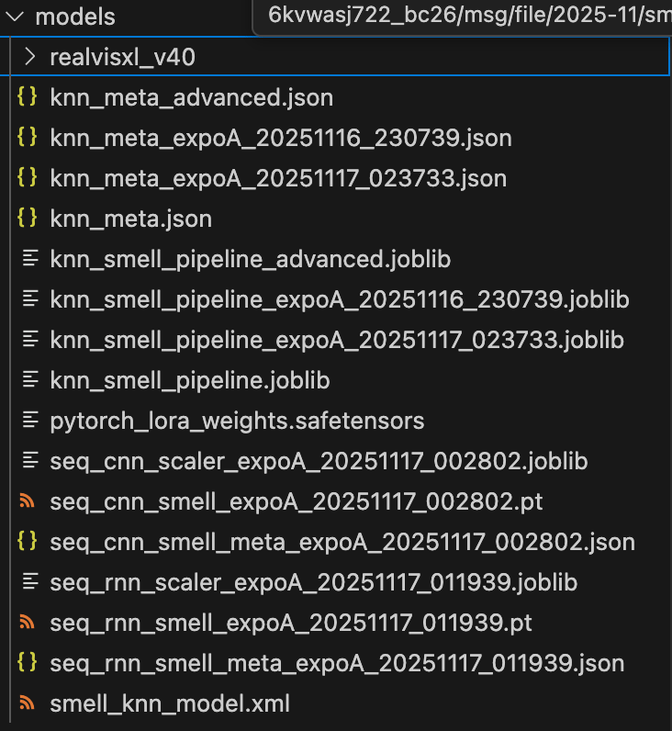Click orange icon of seq_rnn_smell_expoA .pt file
This screenshot has width=672, height=731.
pyautogui.click(x=28, y=623)
